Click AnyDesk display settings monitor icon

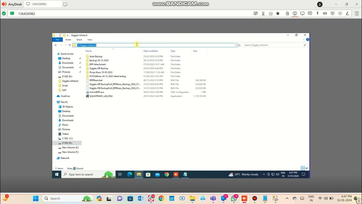click(302, 13)
